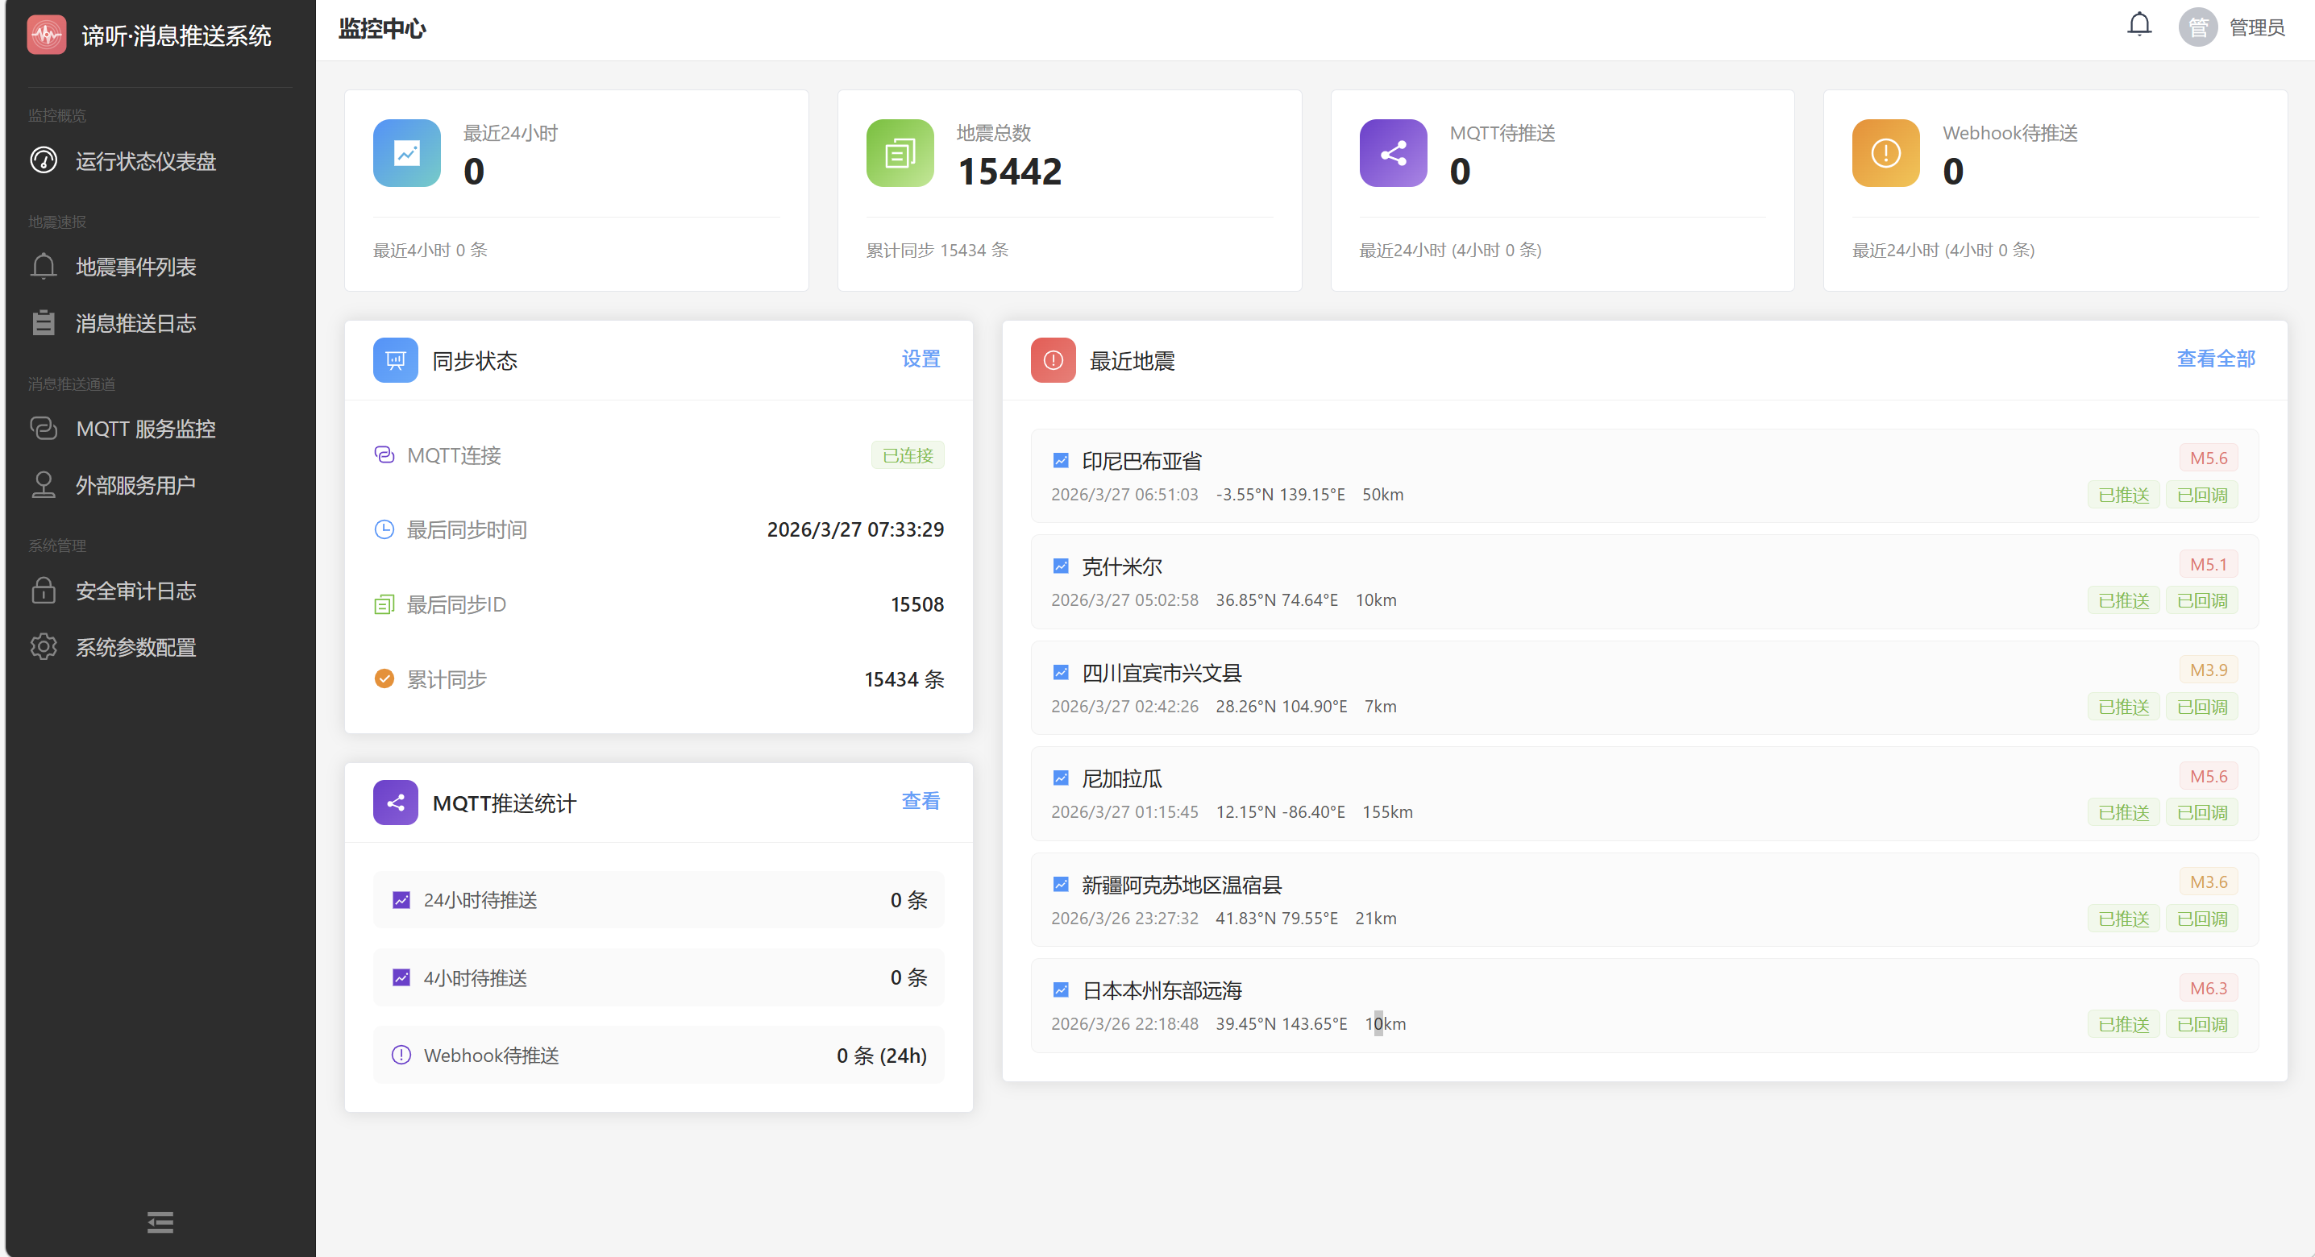Click 查看全部 to view all earthquakes
The height and width of the screenshot is (1257, 2315).
[x=2215, y=359]
